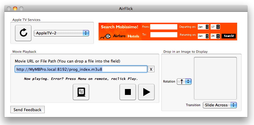Click the To airport input field

(x=163, y=35)
